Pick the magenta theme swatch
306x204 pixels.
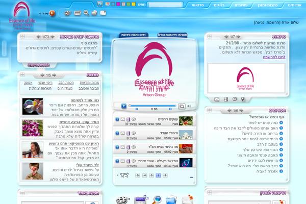pos(118,4)
